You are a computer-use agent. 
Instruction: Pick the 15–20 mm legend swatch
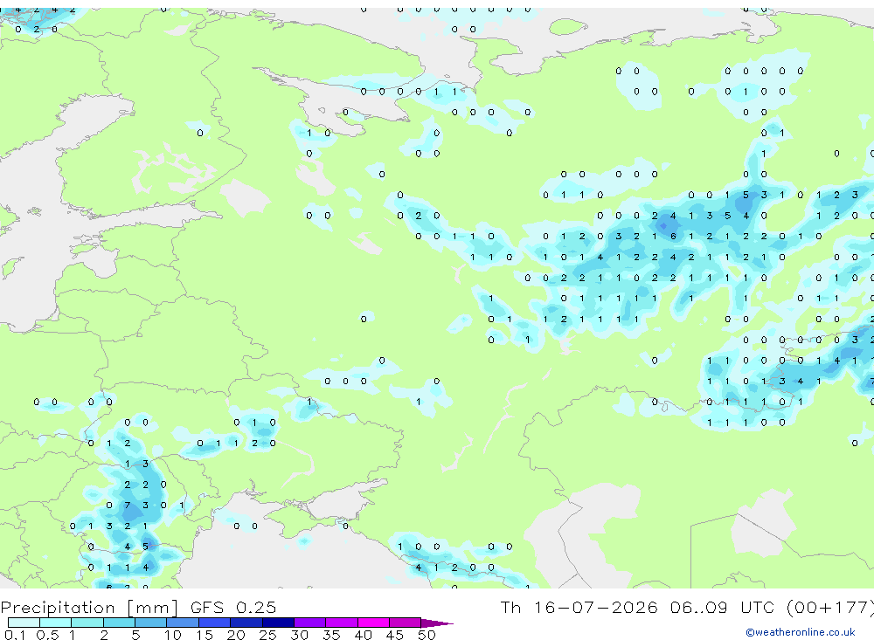tap(215, 623)
